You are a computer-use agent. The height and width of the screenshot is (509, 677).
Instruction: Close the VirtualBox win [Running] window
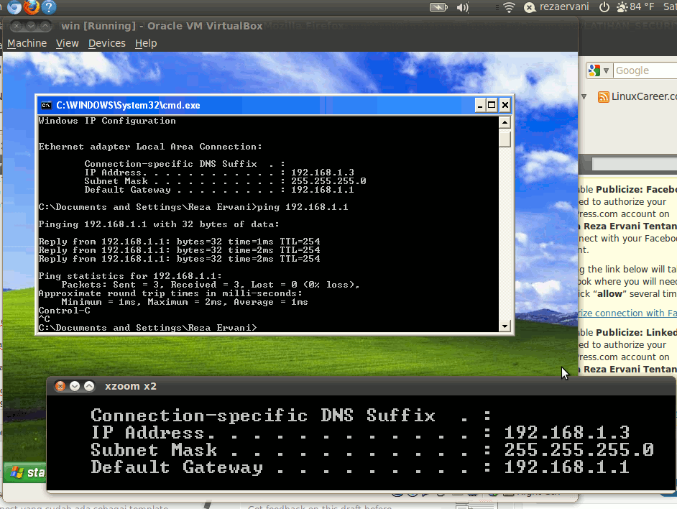[x=17, y=27]
